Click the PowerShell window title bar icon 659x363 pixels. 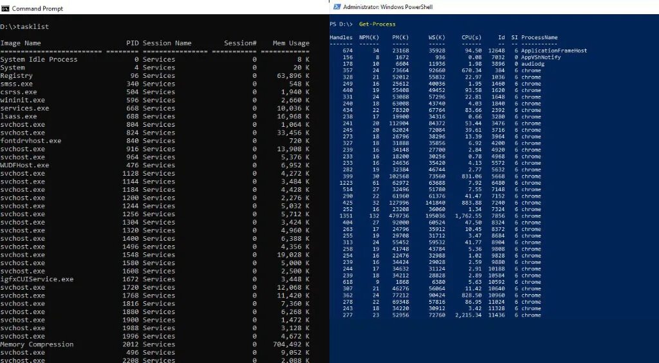pyautogui.click(x=337, y=6)
